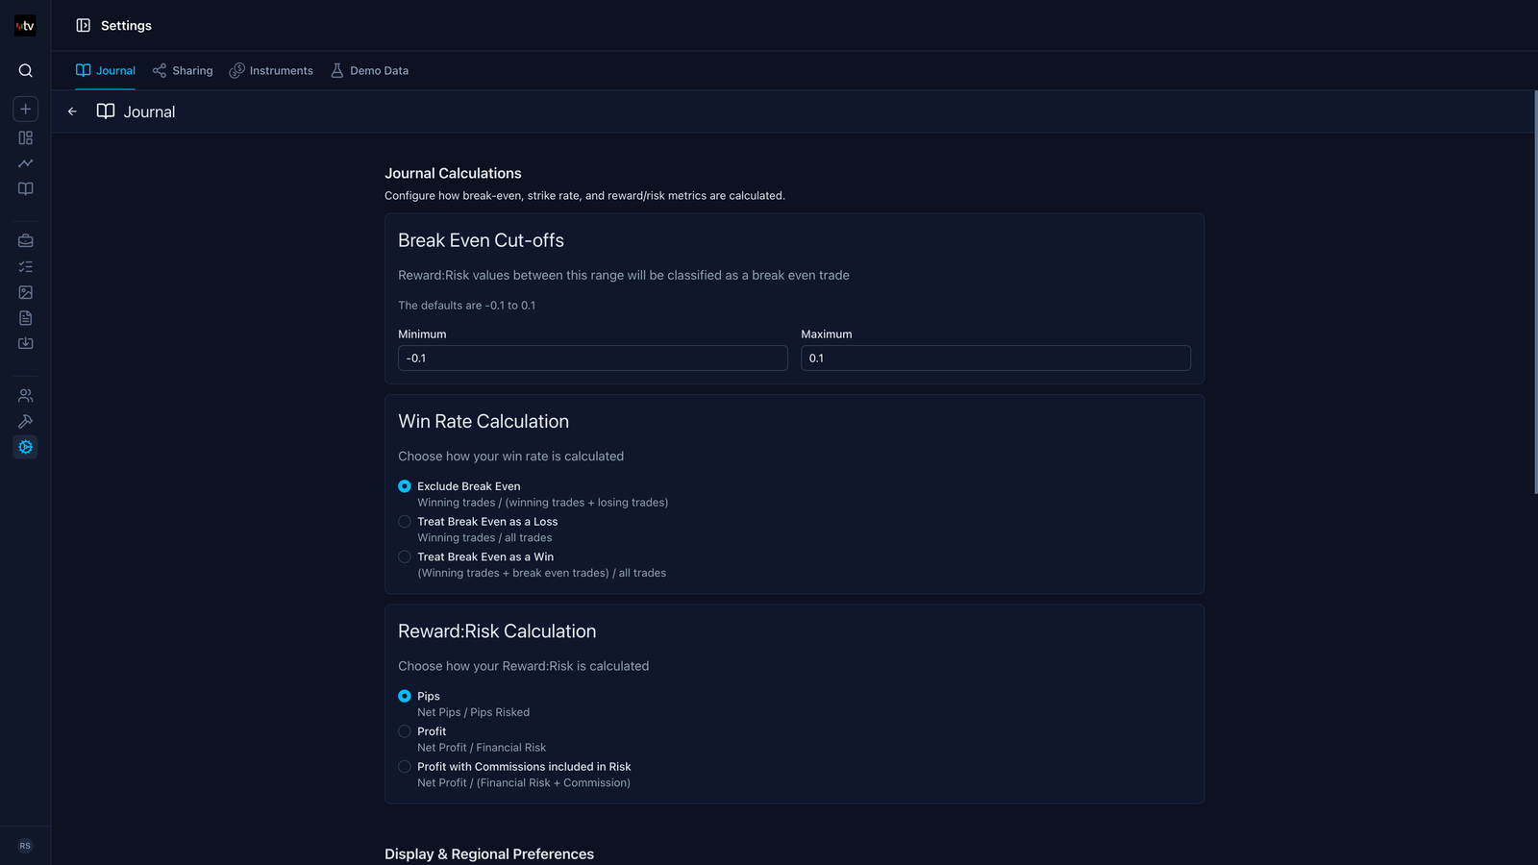Switch to the Sharing tab

pos(183,71)
